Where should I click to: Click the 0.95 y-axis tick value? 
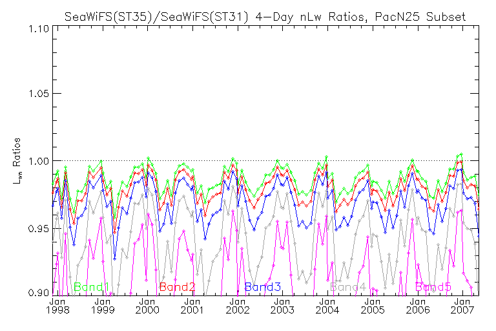pyautogui.click(x=39, y=228)
